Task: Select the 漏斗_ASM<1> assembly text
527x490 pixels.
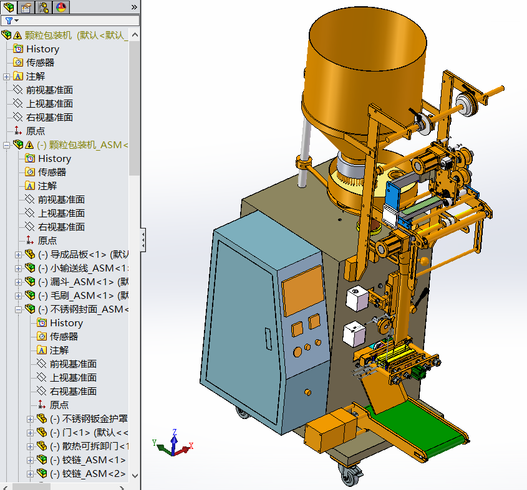Action: (83, 281)
